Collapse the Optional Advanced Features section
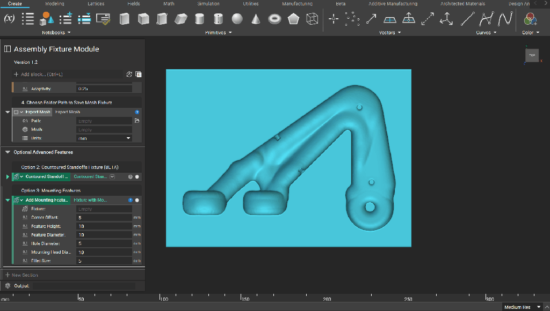The image size is (550, 311). point(8,152)
